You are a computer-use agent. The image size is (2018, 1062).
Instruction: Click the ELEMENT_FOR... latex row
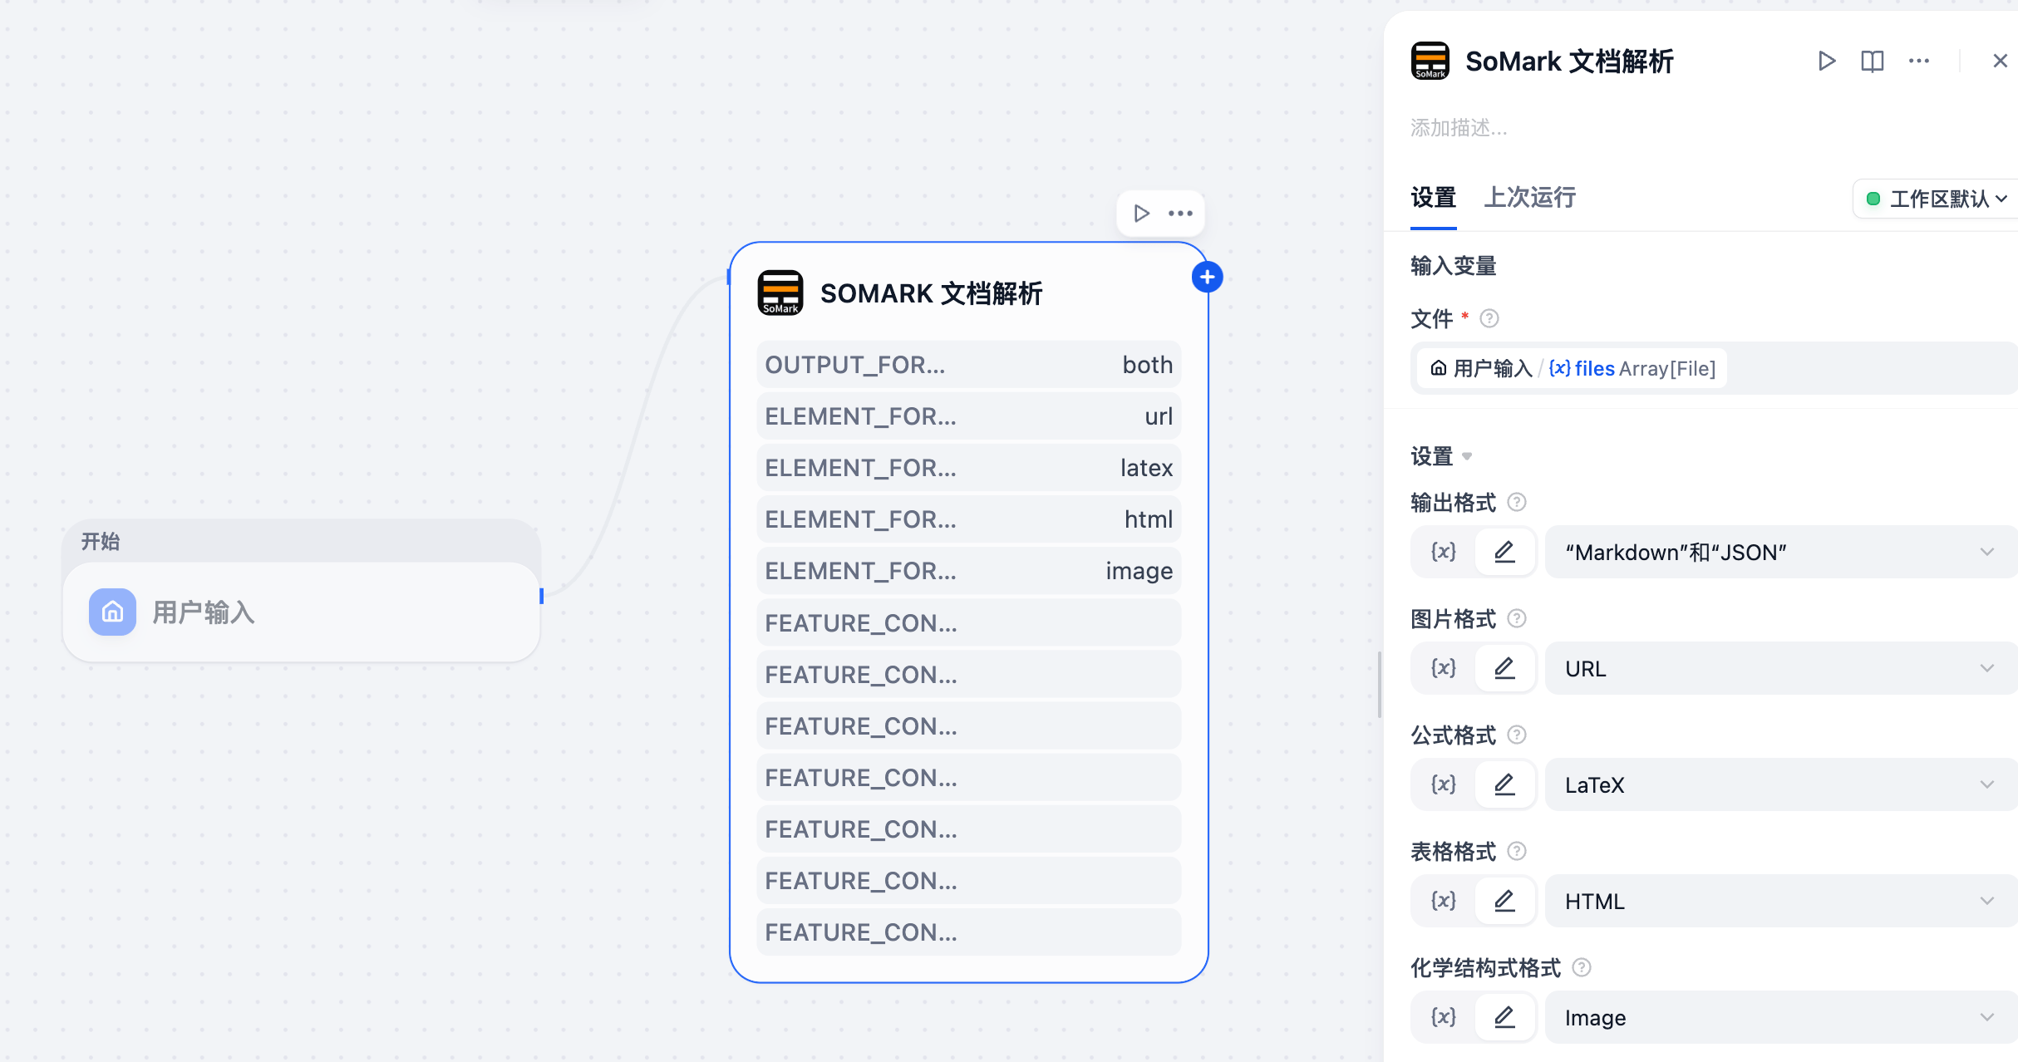[x=968, y=468]
